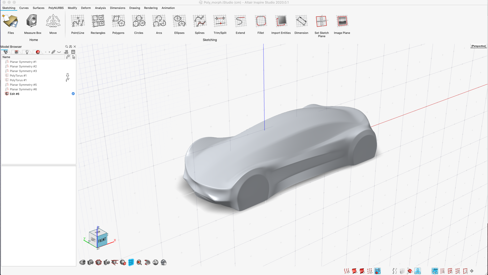The width and height of the screenshot is (488, 275).
Task: Open the Files tool
Action: tap(11, 24)
